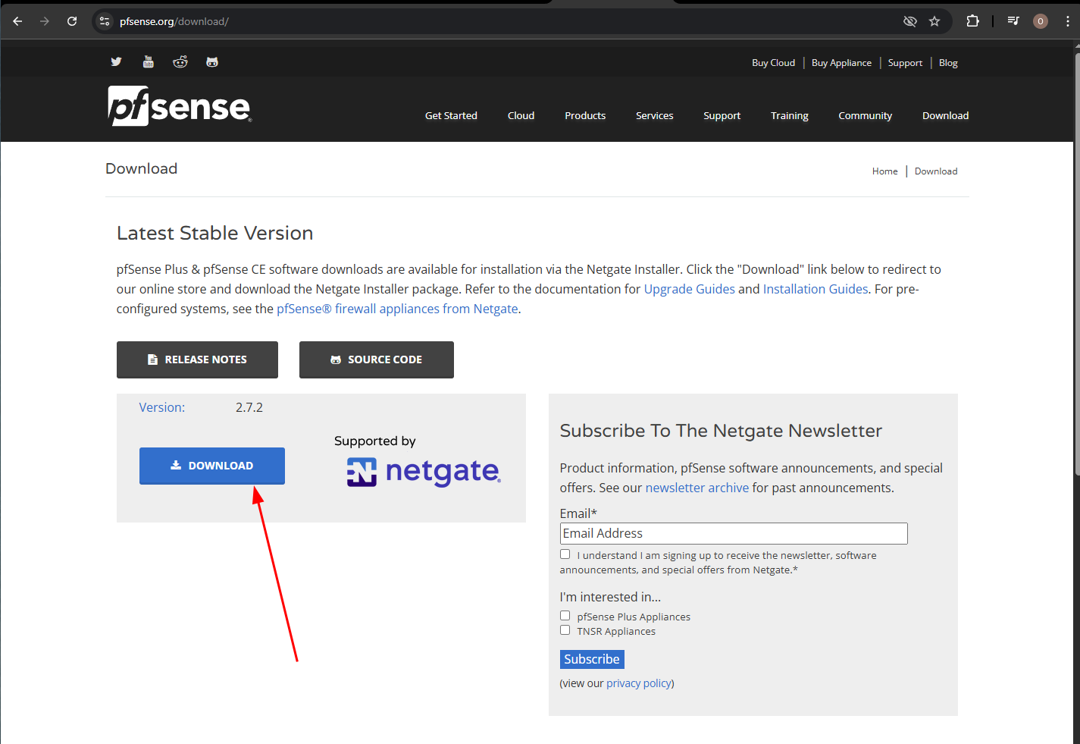1080x744 pixels.
Task: Click the pfSense logo
Action: click(x=180, y=106)
